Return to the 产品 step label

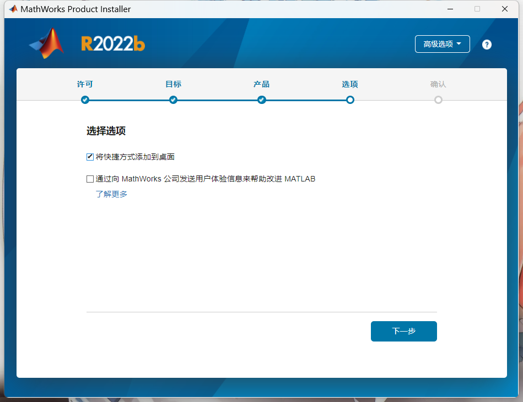[x=262, y=84]
